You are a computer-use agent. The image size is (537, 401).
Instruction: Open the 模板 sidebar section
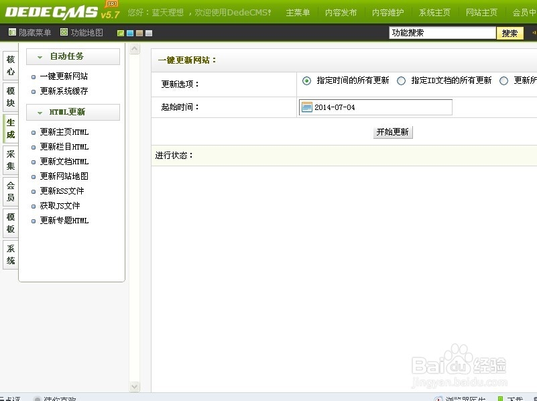(x=9, y=221)
